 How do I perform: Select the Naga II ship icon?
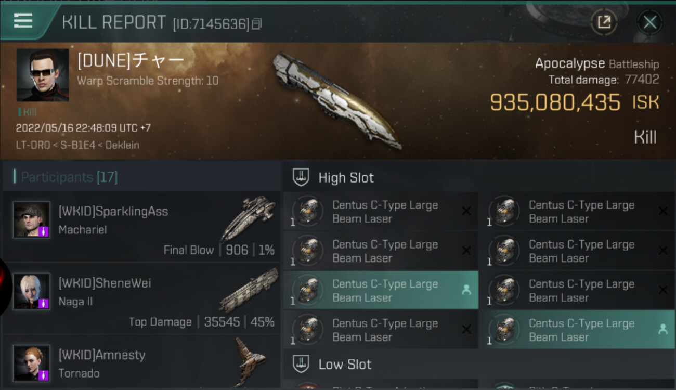tap(249, 289)
